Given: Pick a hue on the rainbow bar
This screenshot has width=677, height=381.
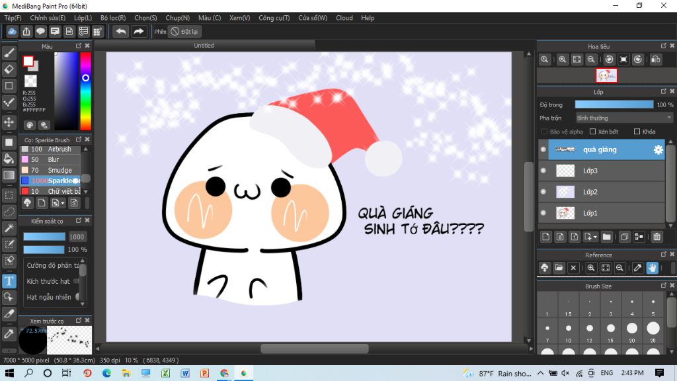Looking at the screenshot, I should point(85,91).
